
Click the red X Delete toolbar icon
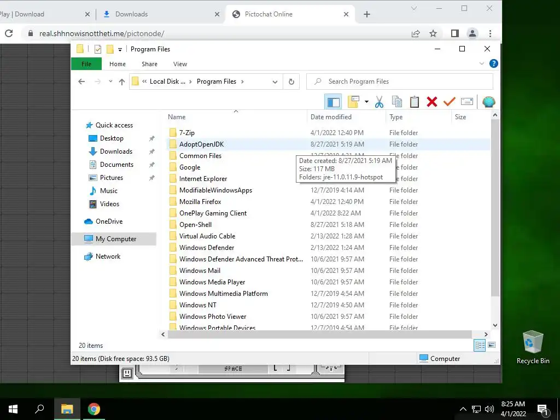[432, 102]
